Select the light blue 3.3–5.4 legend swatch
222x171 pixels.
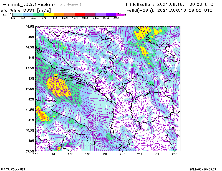coord(28,15)
